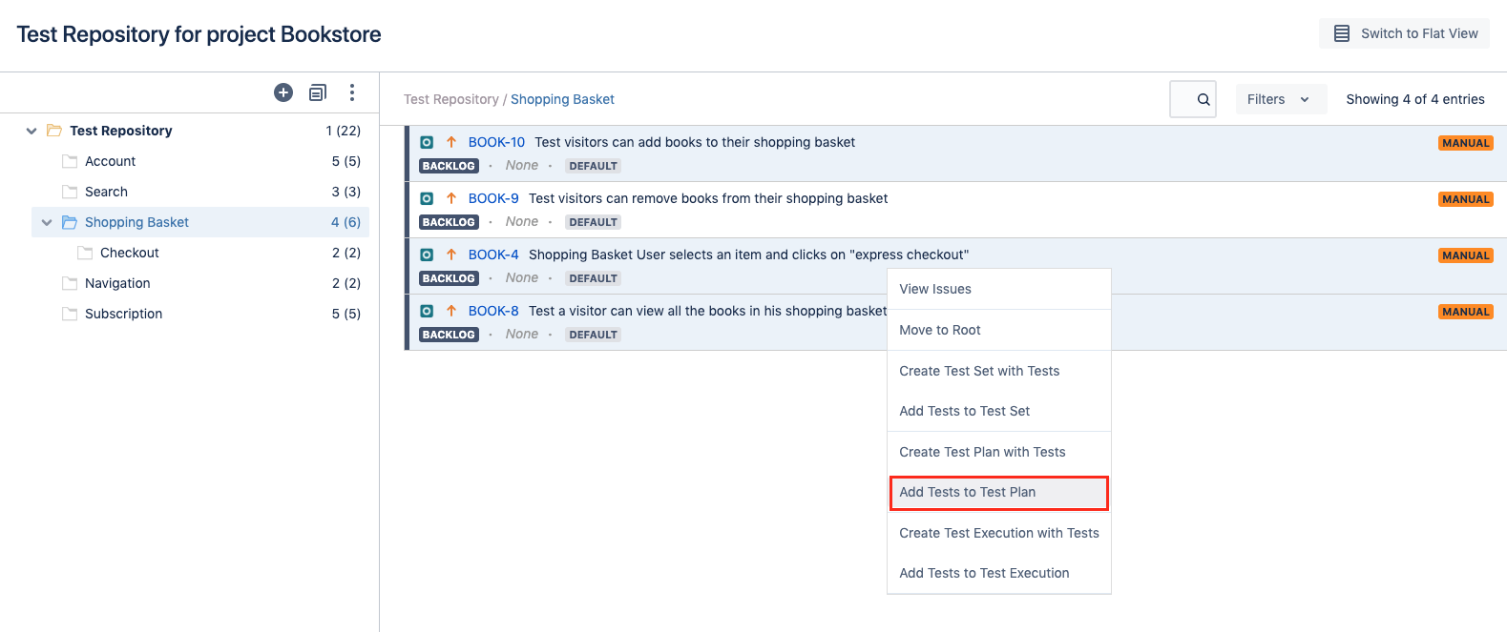Image resolution: width=1507 pixels, height=632 pixels.
Task: Click the priority arrow icon of BOOK-4
Action: (x=451, y=255)
